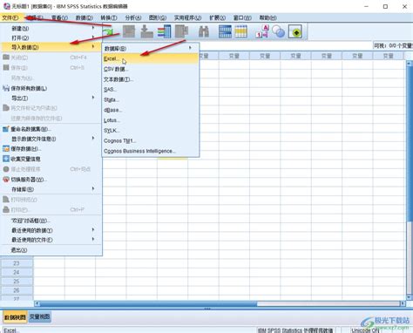Select the "欢迎"对话框 menu entry
The width and height of the screenshot is (413, 333).
[51, 221]
